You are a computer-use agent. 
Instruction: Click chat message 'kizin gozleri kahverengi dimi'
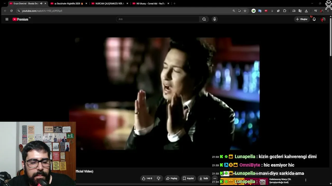click(x=288, y=157)
